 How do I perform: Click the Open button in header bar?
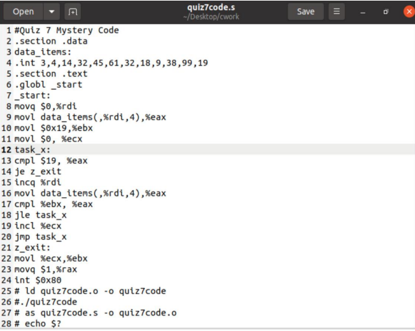pyautogui.click(x=23, y=12)
